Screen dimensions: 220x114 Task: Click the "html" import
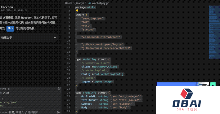pos(86,26)
